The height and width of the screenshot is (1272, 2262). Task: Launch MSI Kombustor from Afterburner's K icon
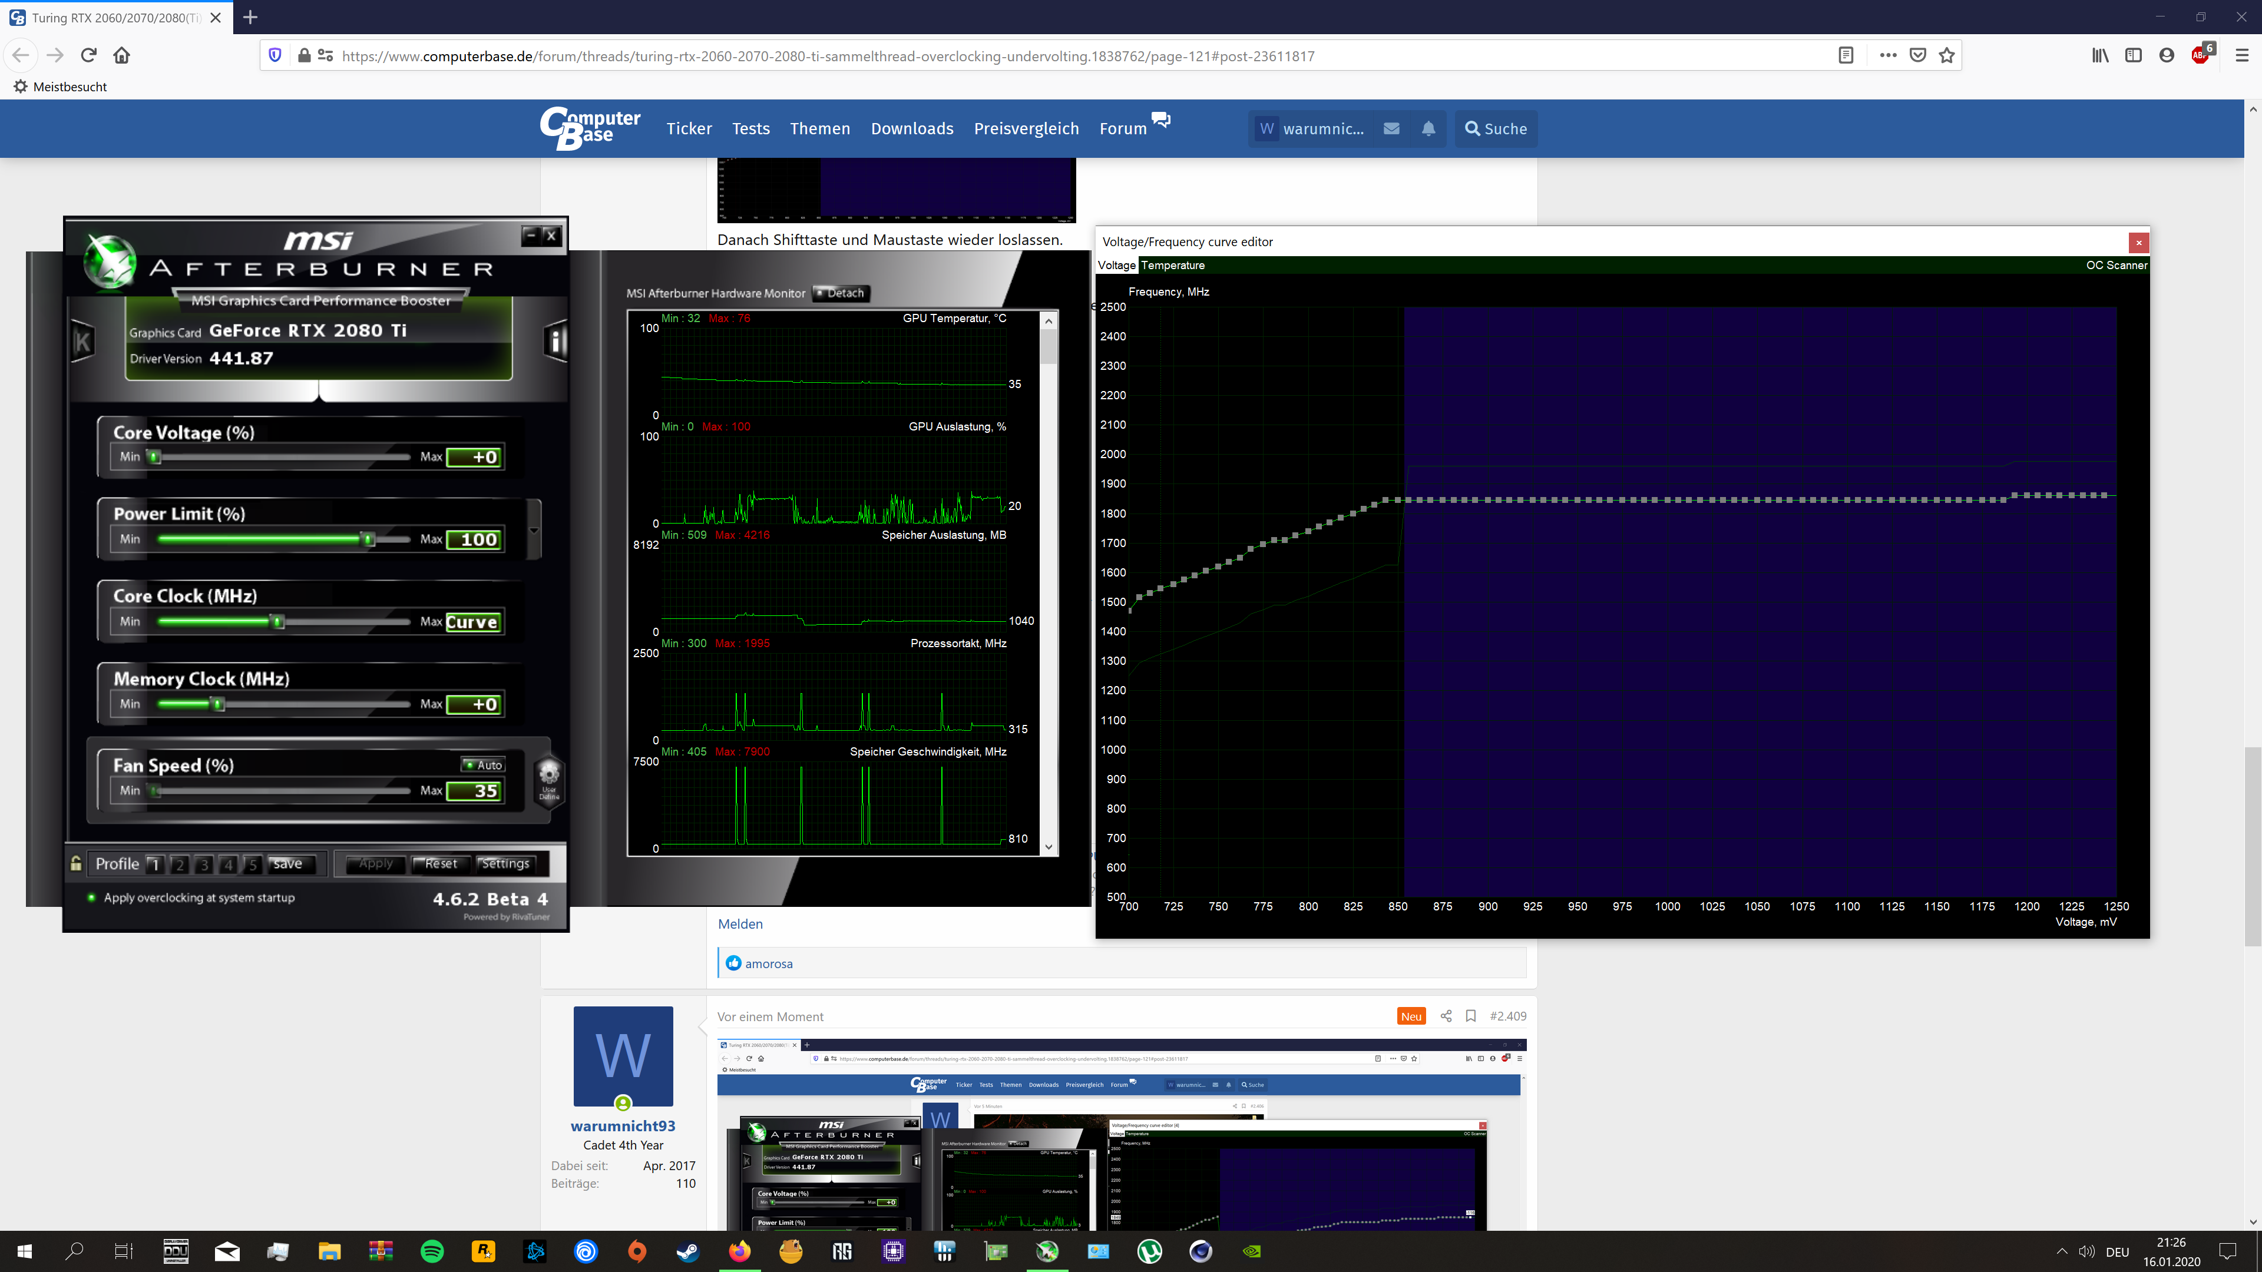(x=84, y=342)
